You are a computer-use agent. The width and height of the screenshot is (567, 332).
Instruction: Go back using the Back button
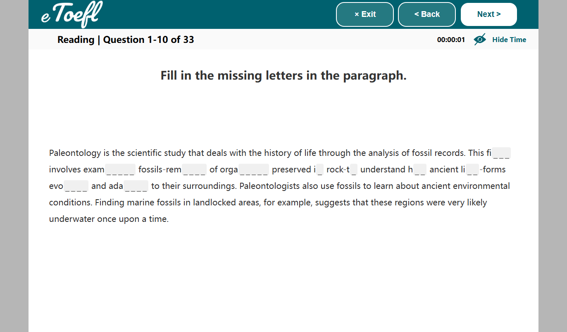(x=426, y=14)
